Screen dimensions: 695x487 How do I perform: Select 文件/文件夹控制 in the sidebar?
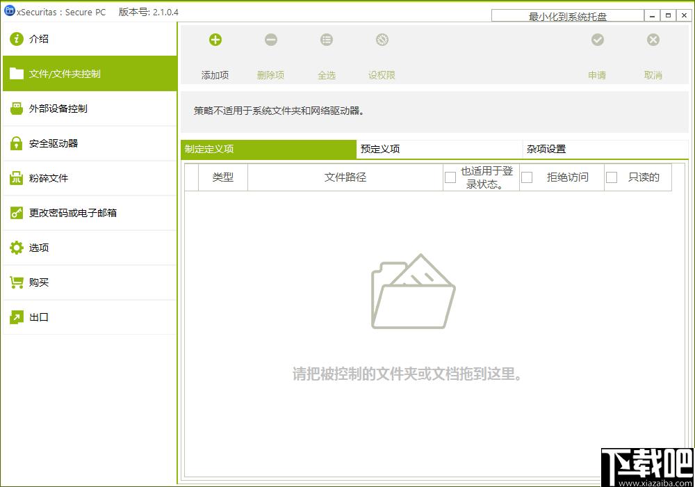pos(90,74)
